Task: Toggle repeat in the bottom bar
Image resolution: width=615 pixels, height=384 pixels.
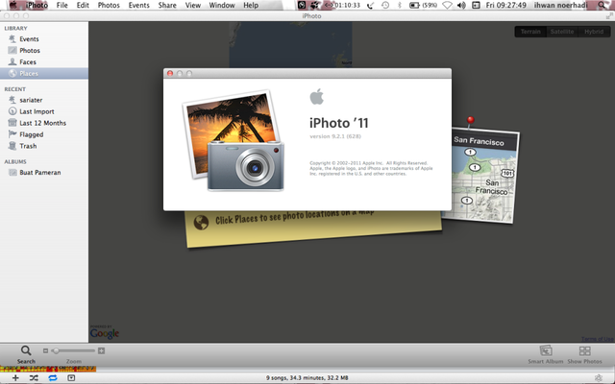Action: click(x=53, y=377)
